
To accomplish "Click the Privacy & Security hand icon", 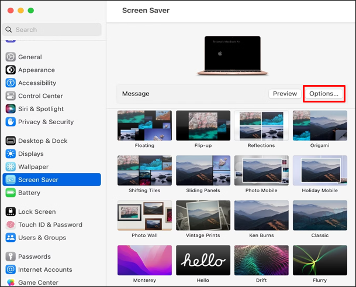I will click(11, 122).
